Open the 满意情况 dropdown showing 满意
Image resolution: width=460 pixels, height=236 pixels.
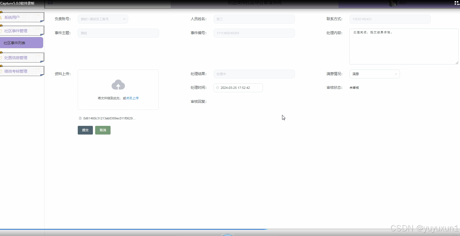pos(374,74)
